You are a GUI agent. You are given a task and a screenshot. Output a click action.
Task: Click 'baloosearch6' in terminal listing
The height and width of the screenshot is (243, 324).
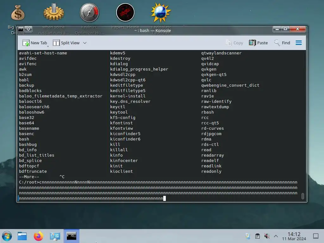tap(34, 107)
